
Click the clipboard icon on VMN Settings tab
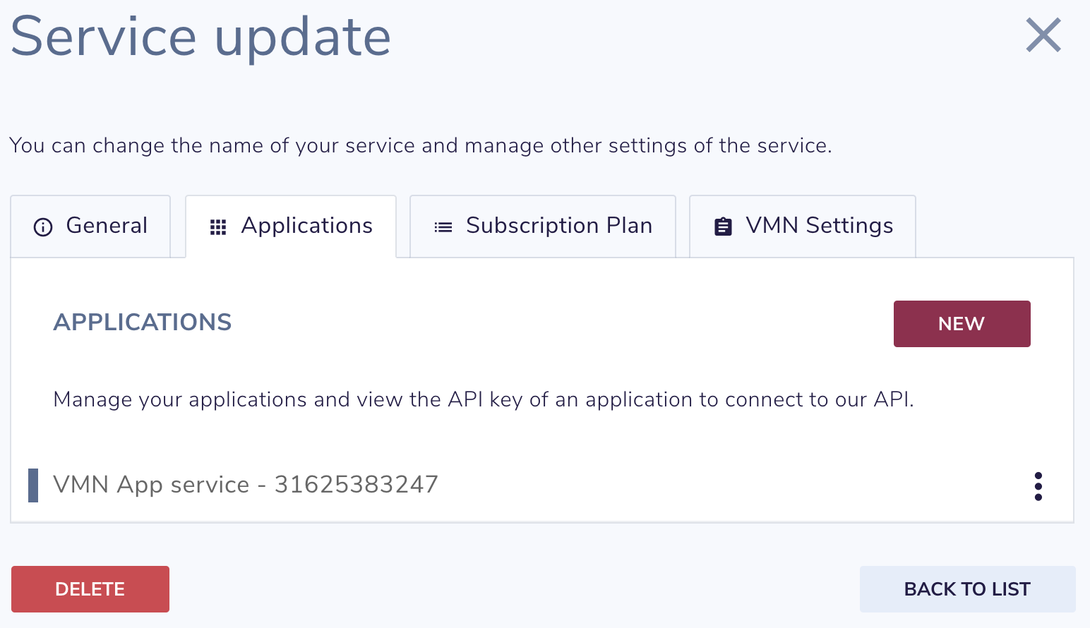(722, 227)
